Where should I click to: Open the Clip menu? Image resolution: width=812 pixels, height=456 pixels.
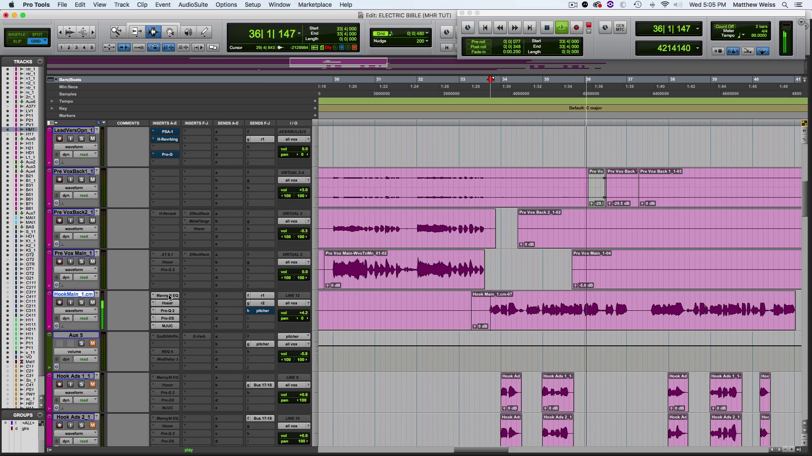point(142,5)
